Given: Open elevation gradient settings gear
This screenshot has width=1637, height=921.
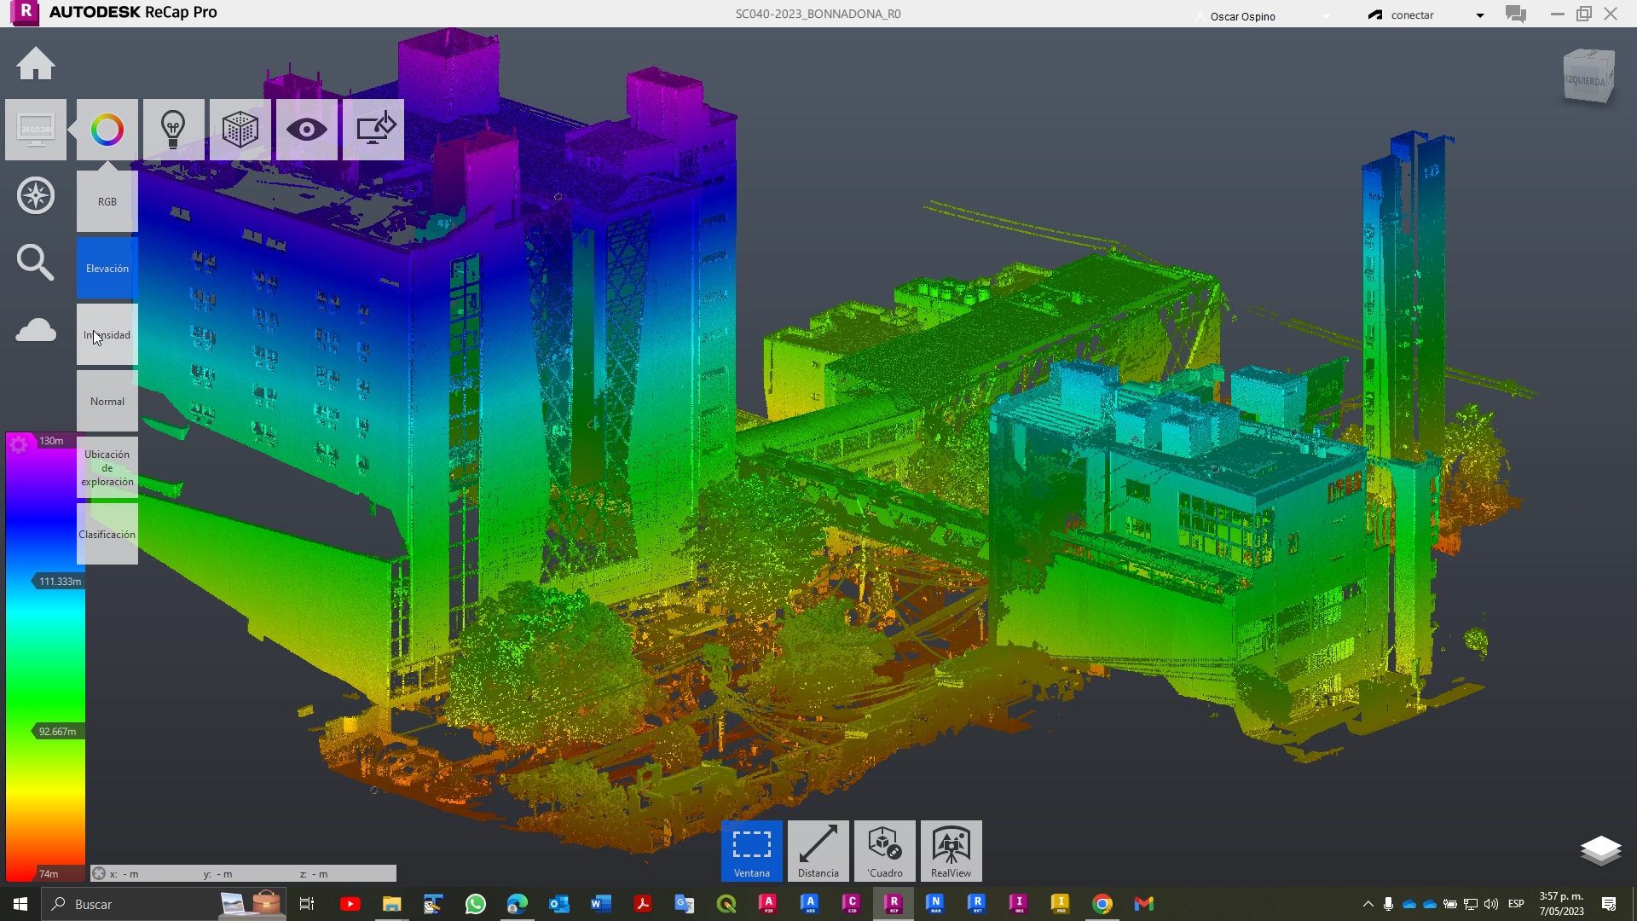Looking at the screenshot, I should click(x=18, y=444).
